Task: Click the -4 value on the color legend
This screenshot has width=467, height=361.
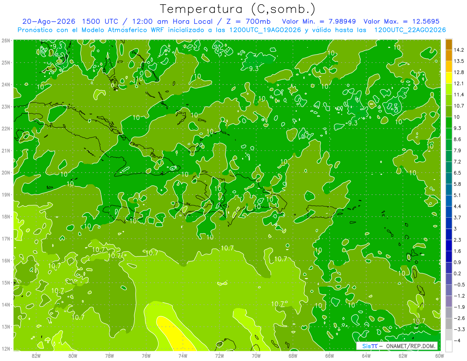Action: (x=458, y=340)
